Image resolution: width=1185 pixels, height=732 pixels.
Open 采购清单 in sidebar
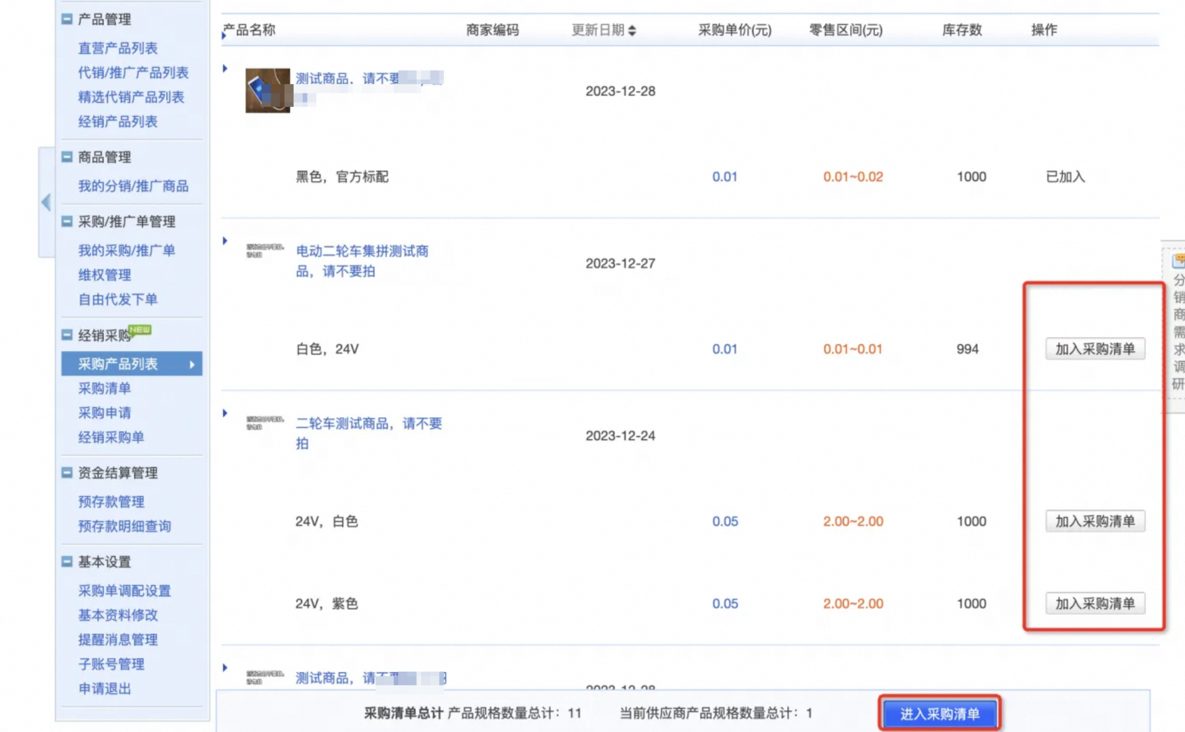pyautogui.click(x=105, y=388)
